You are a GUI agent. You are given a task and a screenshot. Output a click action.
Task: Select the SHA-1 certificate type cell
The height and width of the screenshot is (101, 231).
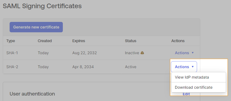[12, 53]
